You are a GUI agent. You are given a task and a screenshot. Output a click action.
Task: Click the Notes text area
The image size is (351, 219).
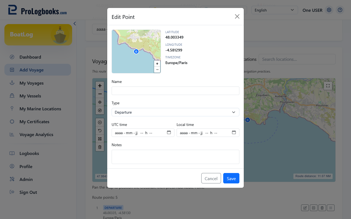click(175, 157)
